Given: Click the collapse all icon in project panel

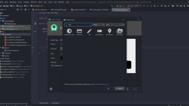Looking at the screenshot, I should 21,10.
